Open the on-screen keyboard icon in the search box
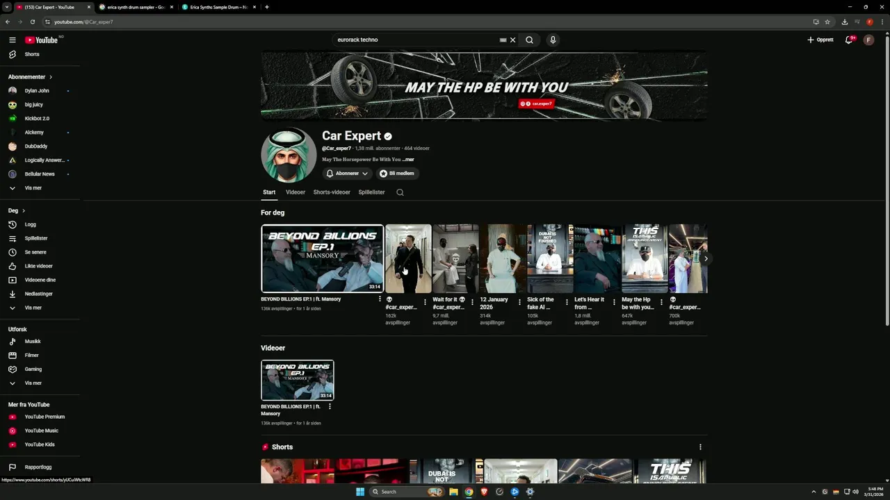The image size is (890, 500). pos(503,40)
